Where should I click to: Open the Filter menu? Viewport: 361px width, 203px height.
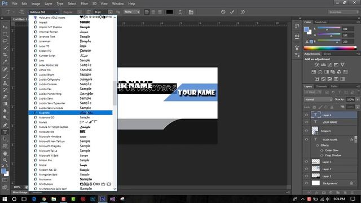tap(84, 4)
